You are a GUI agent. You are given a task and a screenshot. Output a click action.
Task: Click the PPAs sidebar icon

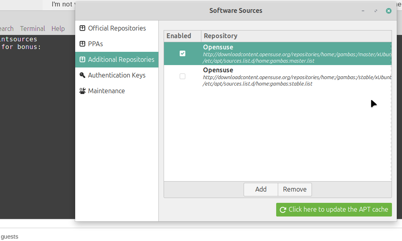pyautogui.click(x=82, y=44)
